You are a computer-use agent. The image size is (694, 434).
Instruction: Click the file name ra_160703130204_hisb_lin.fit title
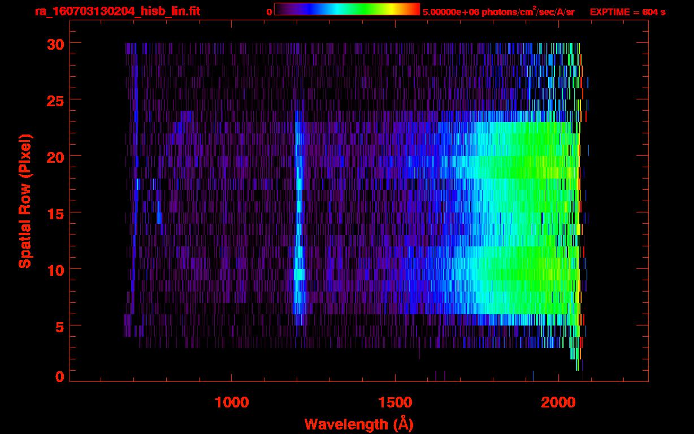[117, 11]
